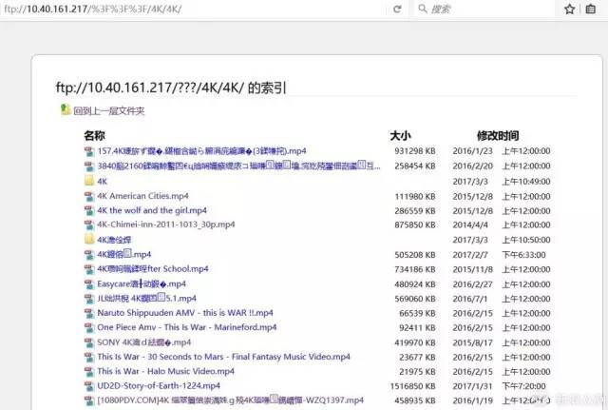Open One Piece Amv - This Is War - Marineford.mp4
Viewport: 608px width, 410px height.
pos(187,327)
